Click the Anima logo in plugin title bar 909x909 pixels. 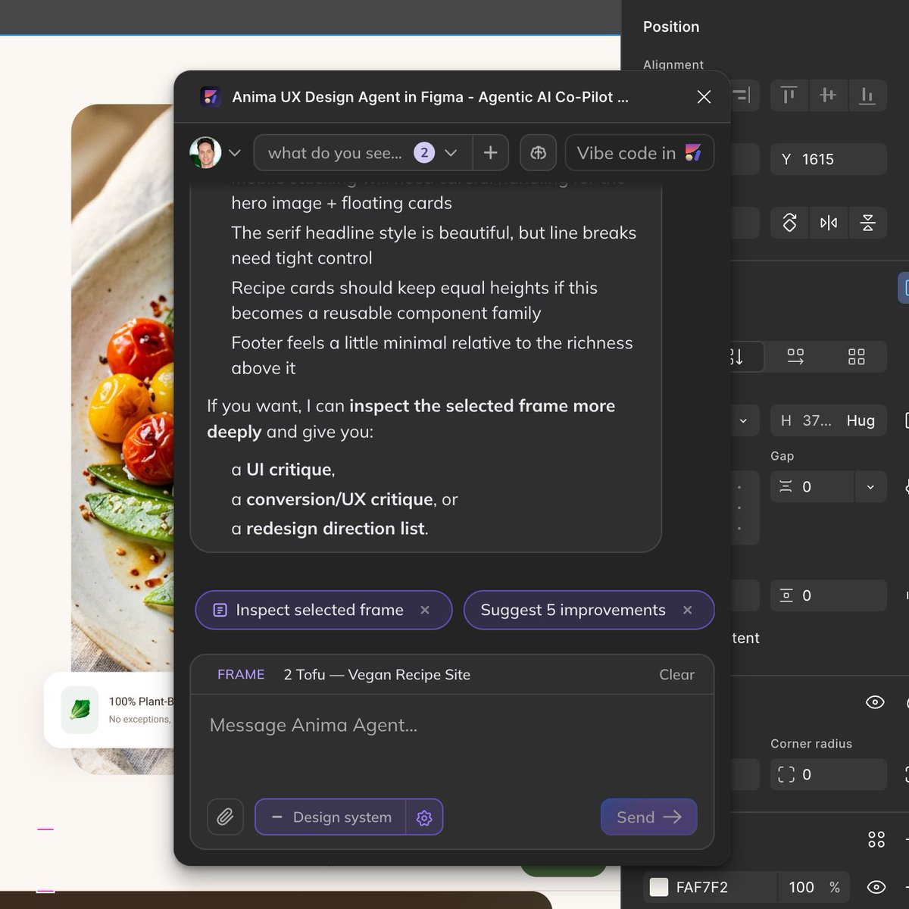pyautogui.click(x=211, y=97)
